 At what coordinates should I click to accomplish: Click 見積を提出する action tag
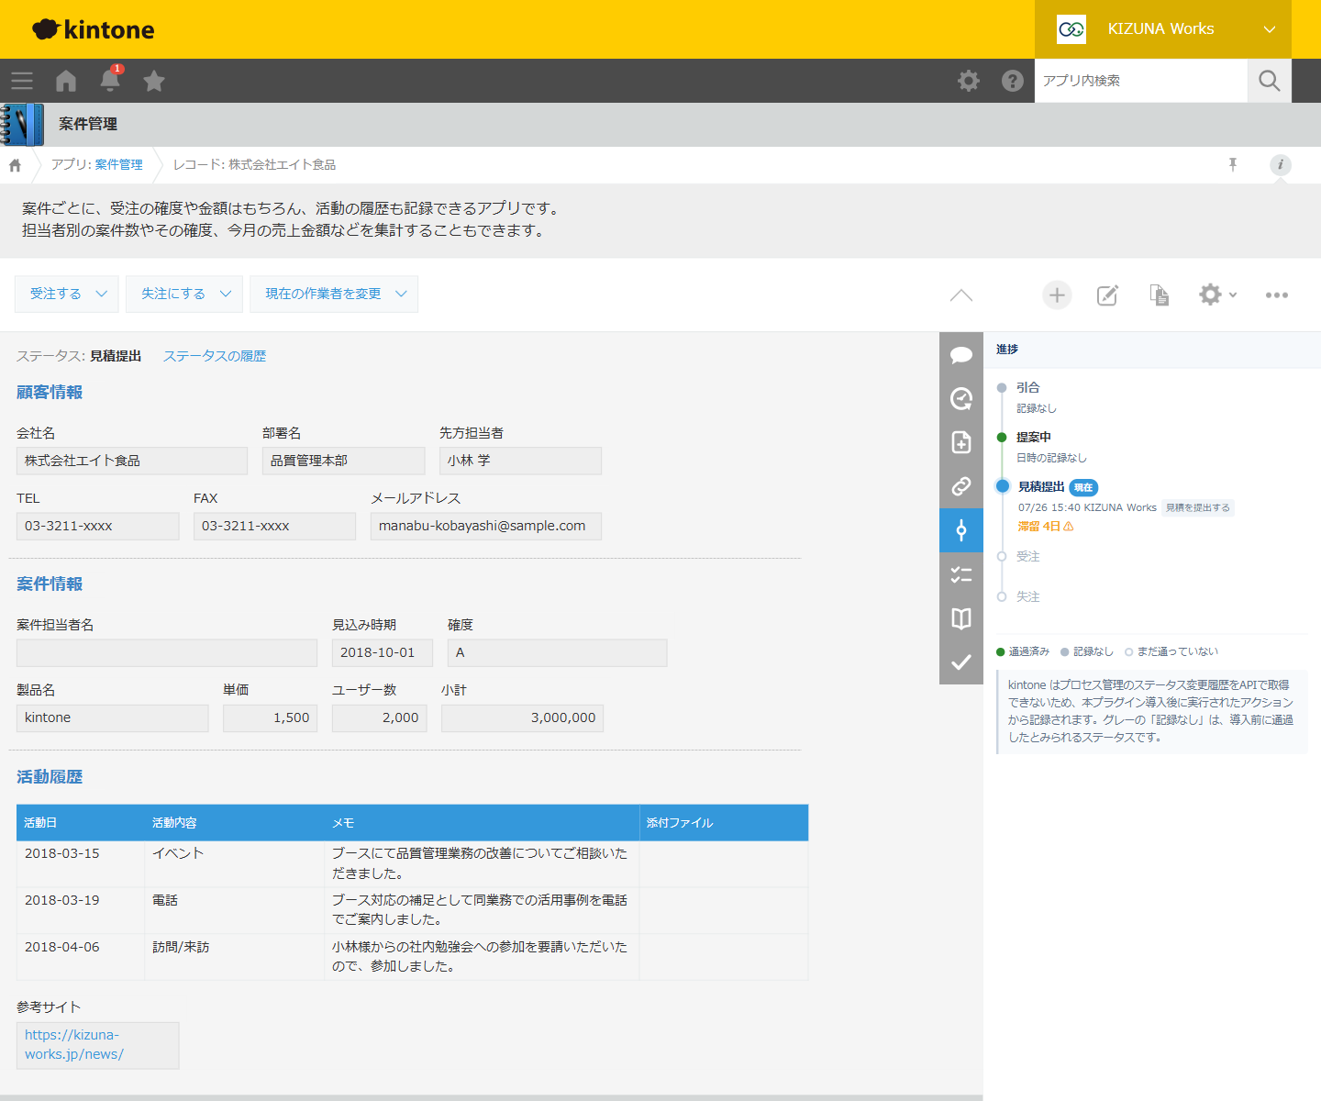click(1198, 508)
